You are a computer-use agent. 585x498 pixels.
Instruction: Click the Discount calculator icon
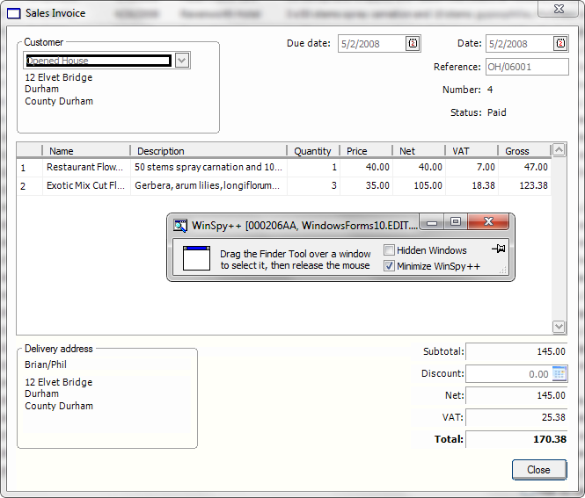[559, 374]
